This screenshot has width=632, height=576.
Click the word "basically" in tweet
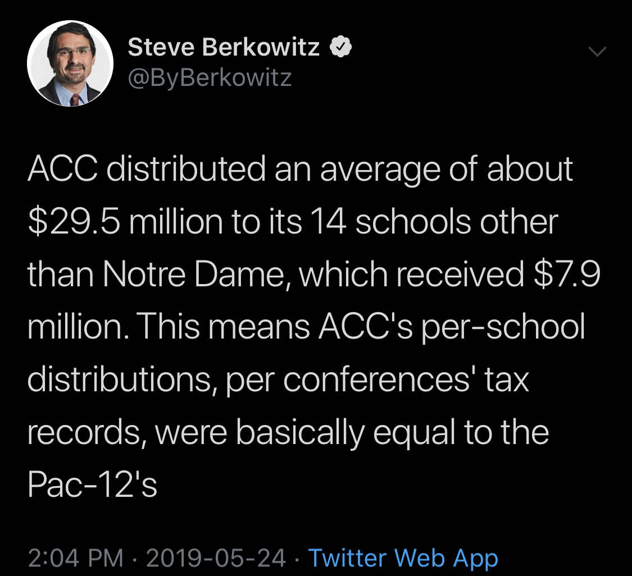point(301,432)
